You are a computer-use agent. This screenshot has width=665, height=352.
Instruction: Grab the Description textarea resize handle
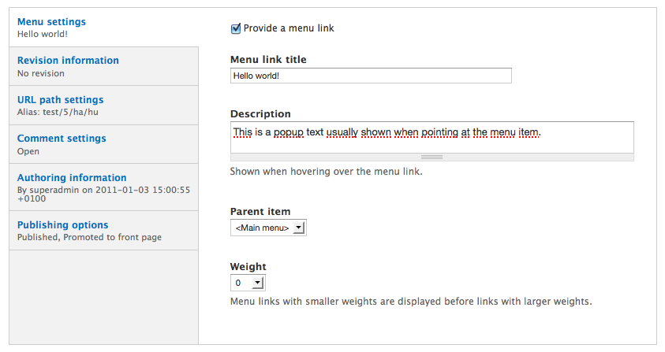(x=432, y=157)
